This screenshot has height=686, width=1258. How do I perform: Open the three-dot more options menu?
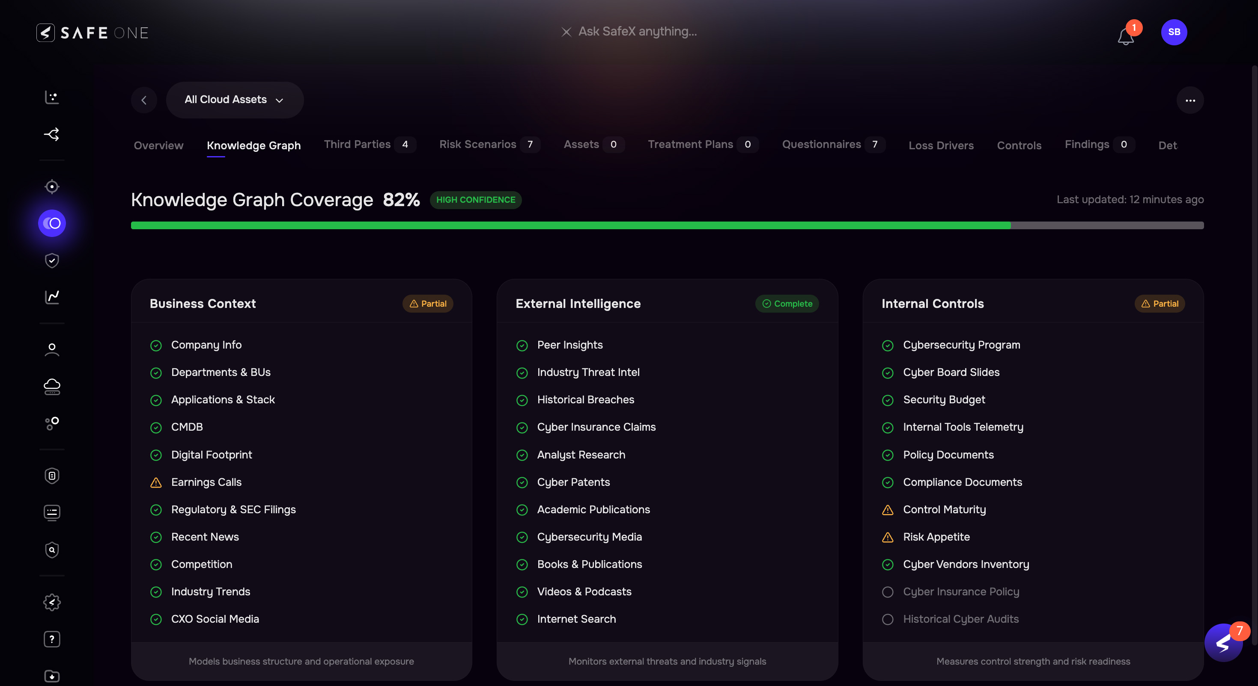pyautogui.click(x=1190, y=101)
